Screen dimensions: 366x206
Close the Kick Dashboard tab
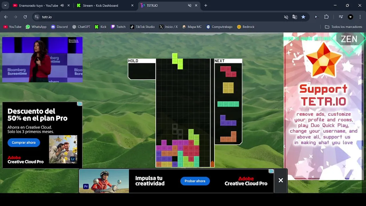pos(132,5)
